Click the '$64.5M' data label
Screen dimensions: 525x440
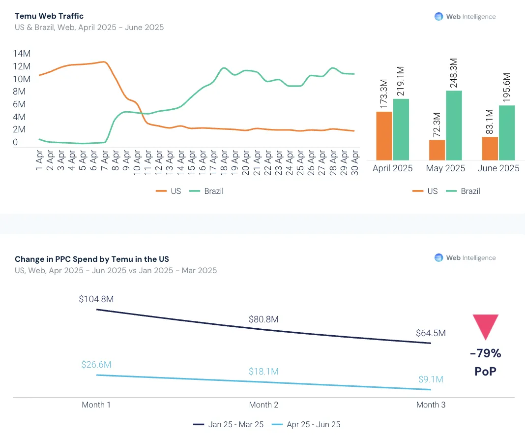[x=431, y=333]
